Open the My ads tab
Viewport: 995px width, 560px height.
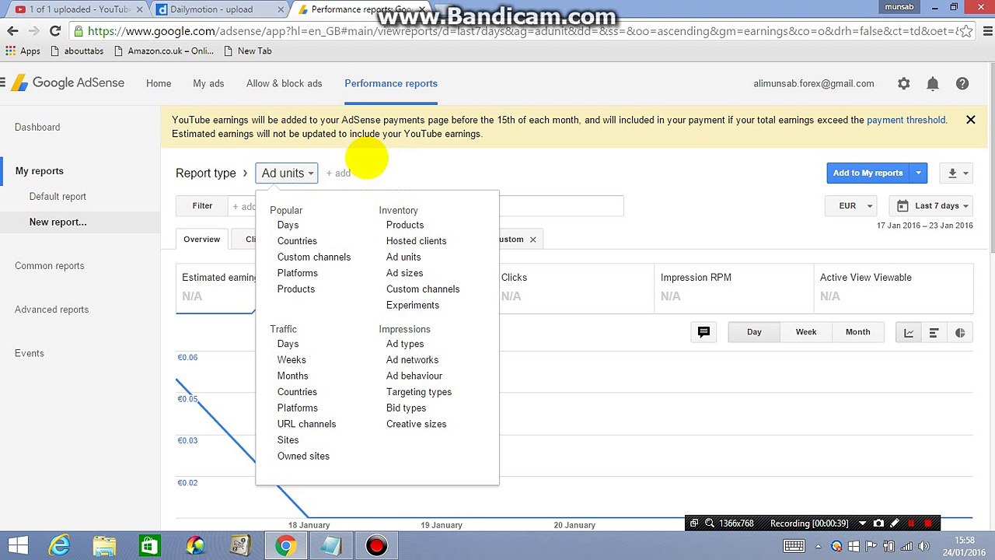pos(208,83)
